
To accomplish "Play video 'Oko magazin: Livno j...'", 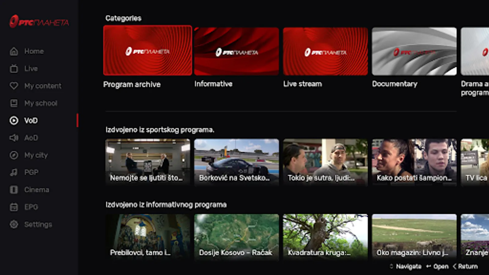I will point(414,237).
